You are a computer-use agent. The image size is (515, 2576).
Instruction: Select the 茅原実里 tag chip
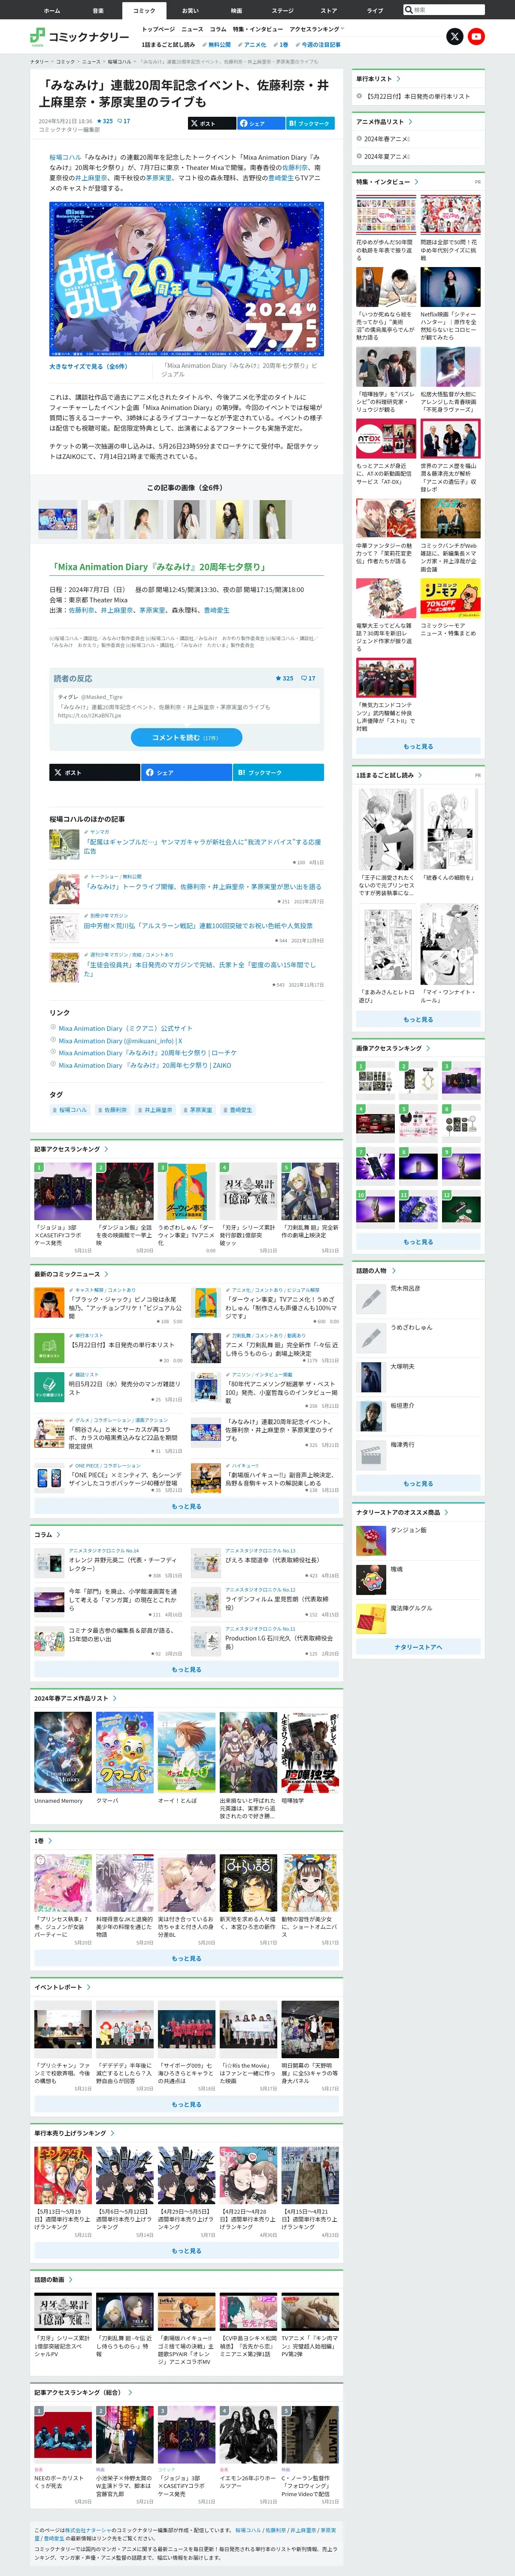tap(197, 1110)
